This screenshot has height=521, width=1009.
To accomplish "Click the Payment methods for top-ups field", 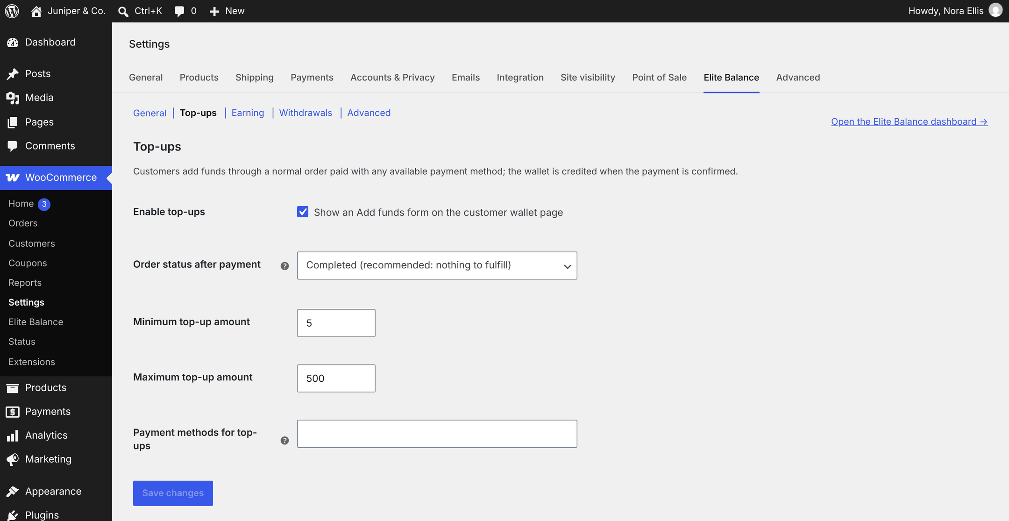I will tap(437, 434).
